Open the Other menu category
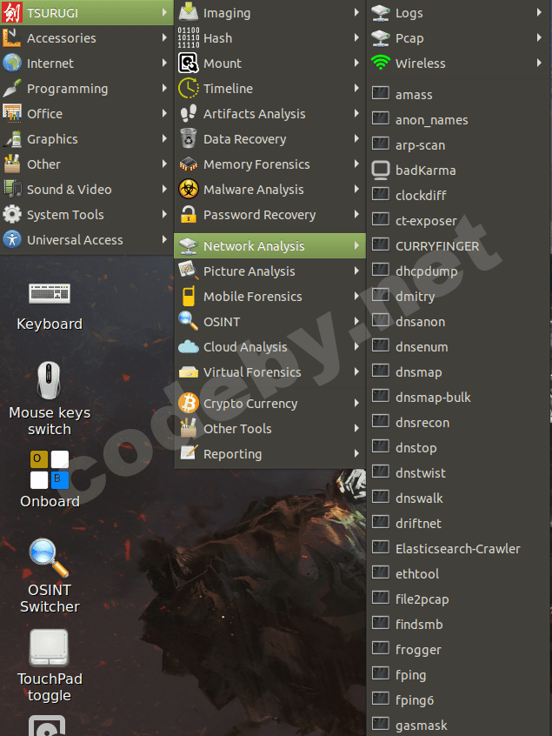The width and height of the screenshot is (552, 736). [x=86, y=164]
